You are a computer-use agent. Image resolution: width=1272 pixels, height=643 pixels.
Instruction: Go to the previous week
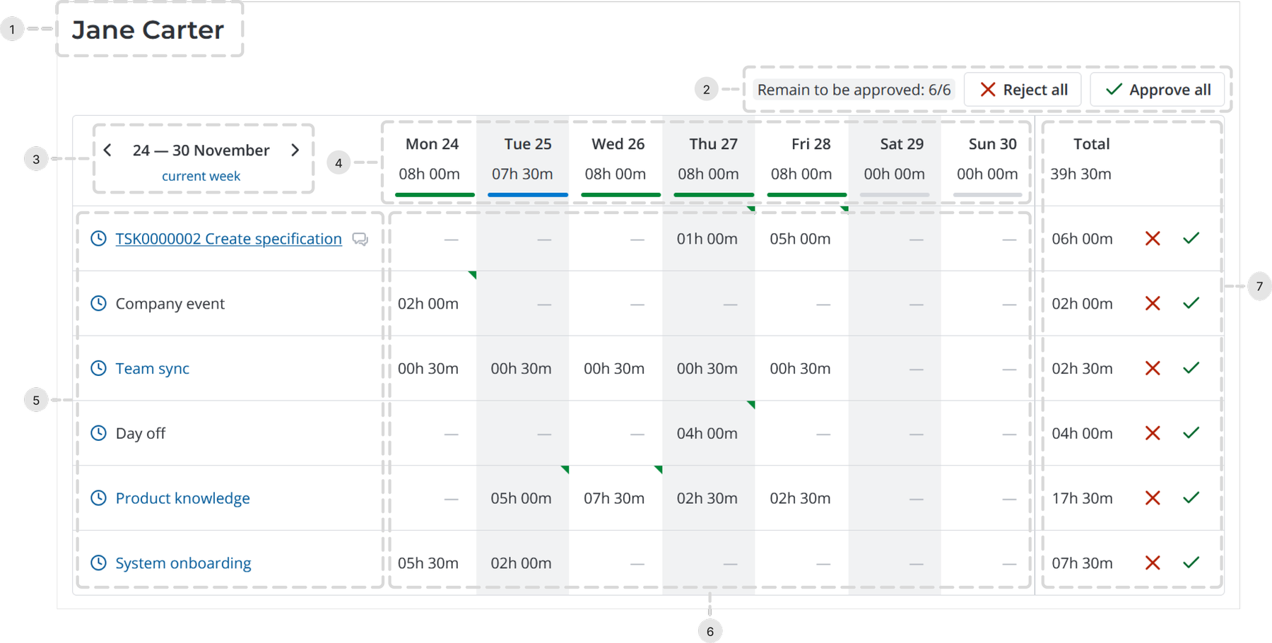pyautogui.click(x=107, y=151)
